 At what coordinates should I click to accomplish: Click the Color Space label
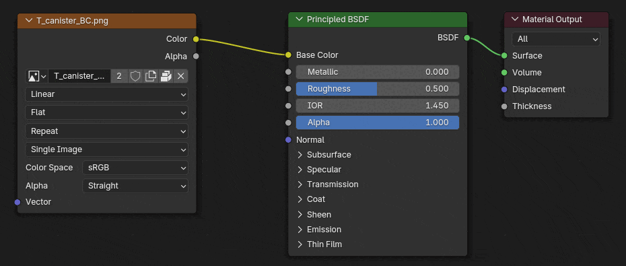49,168
